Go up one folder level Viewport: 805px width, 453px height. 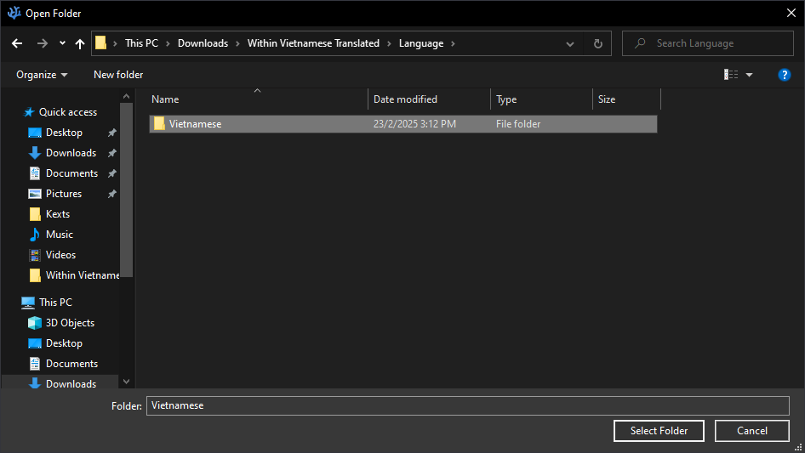pos(80,43)
